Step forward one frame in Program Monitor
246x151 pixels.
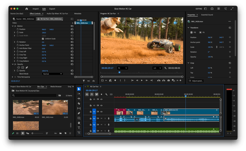point(147,80)
